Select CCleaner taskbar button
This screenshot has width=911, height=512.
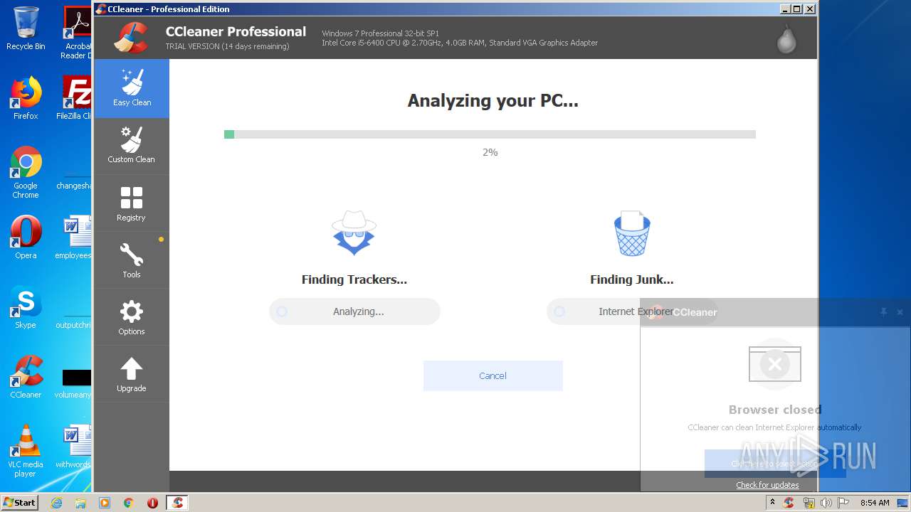tap(177, 503)
